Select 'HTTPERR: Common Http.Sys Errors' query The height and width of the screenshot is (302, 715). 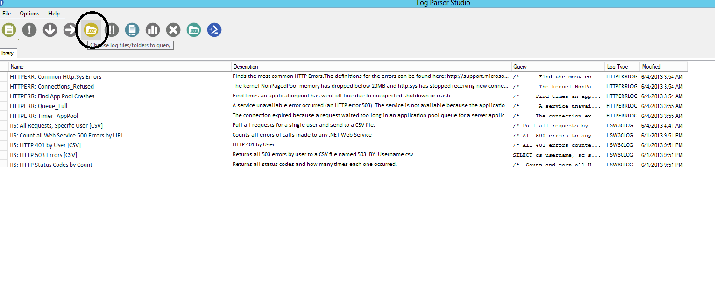click(56, 77)
